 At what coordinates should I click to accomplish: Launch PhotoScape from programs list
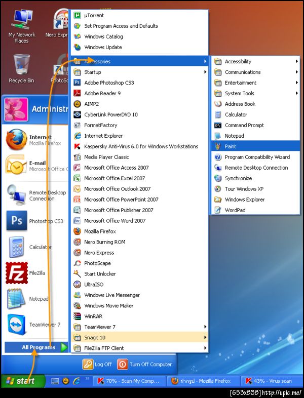coord(139,263)
